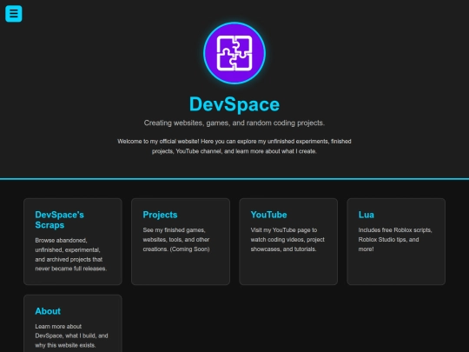Click the cyan divider line below the header

coord(234,179)
